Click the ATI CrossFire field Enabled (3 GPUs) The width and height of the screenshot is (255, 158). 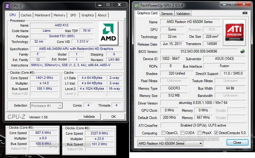[x=203, y=125]
